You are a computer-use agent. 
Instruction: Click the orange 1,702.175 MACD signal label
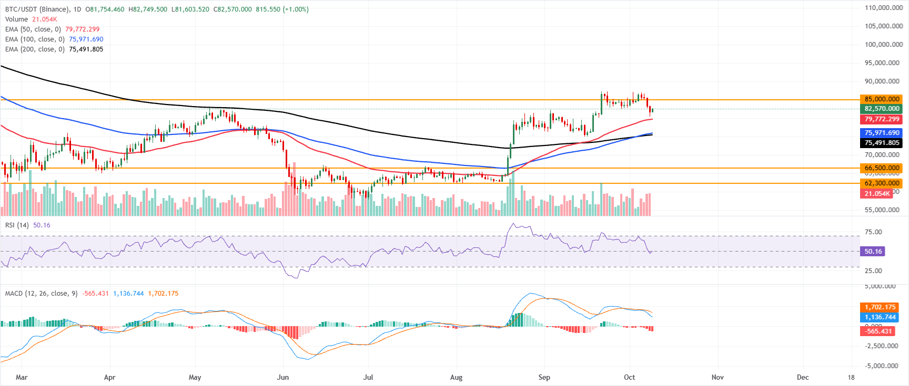880,307
